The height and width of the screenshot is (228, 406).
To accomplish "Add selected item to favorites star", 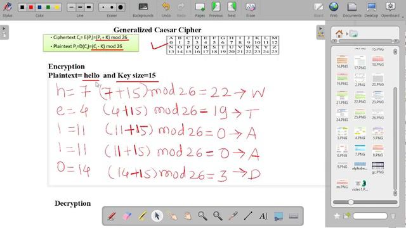I will [337, 216].
